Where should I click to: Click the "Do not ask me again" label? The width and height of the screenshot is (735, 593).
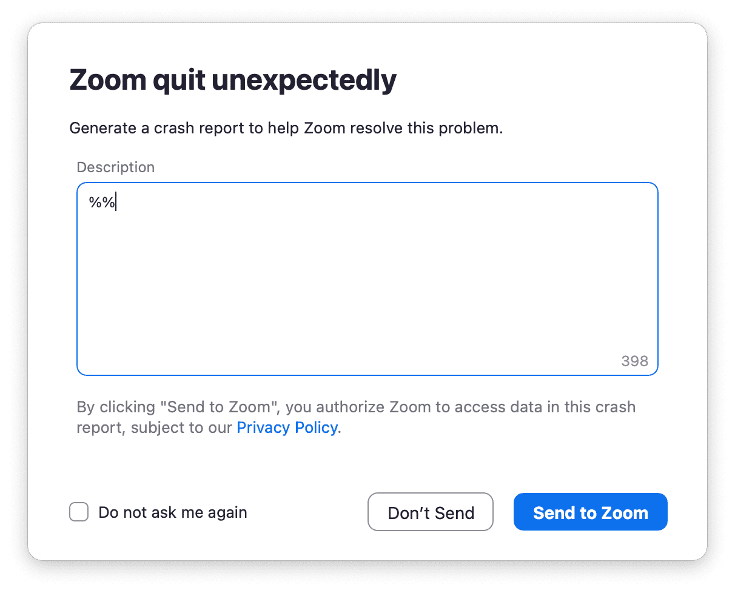point(172,512)
